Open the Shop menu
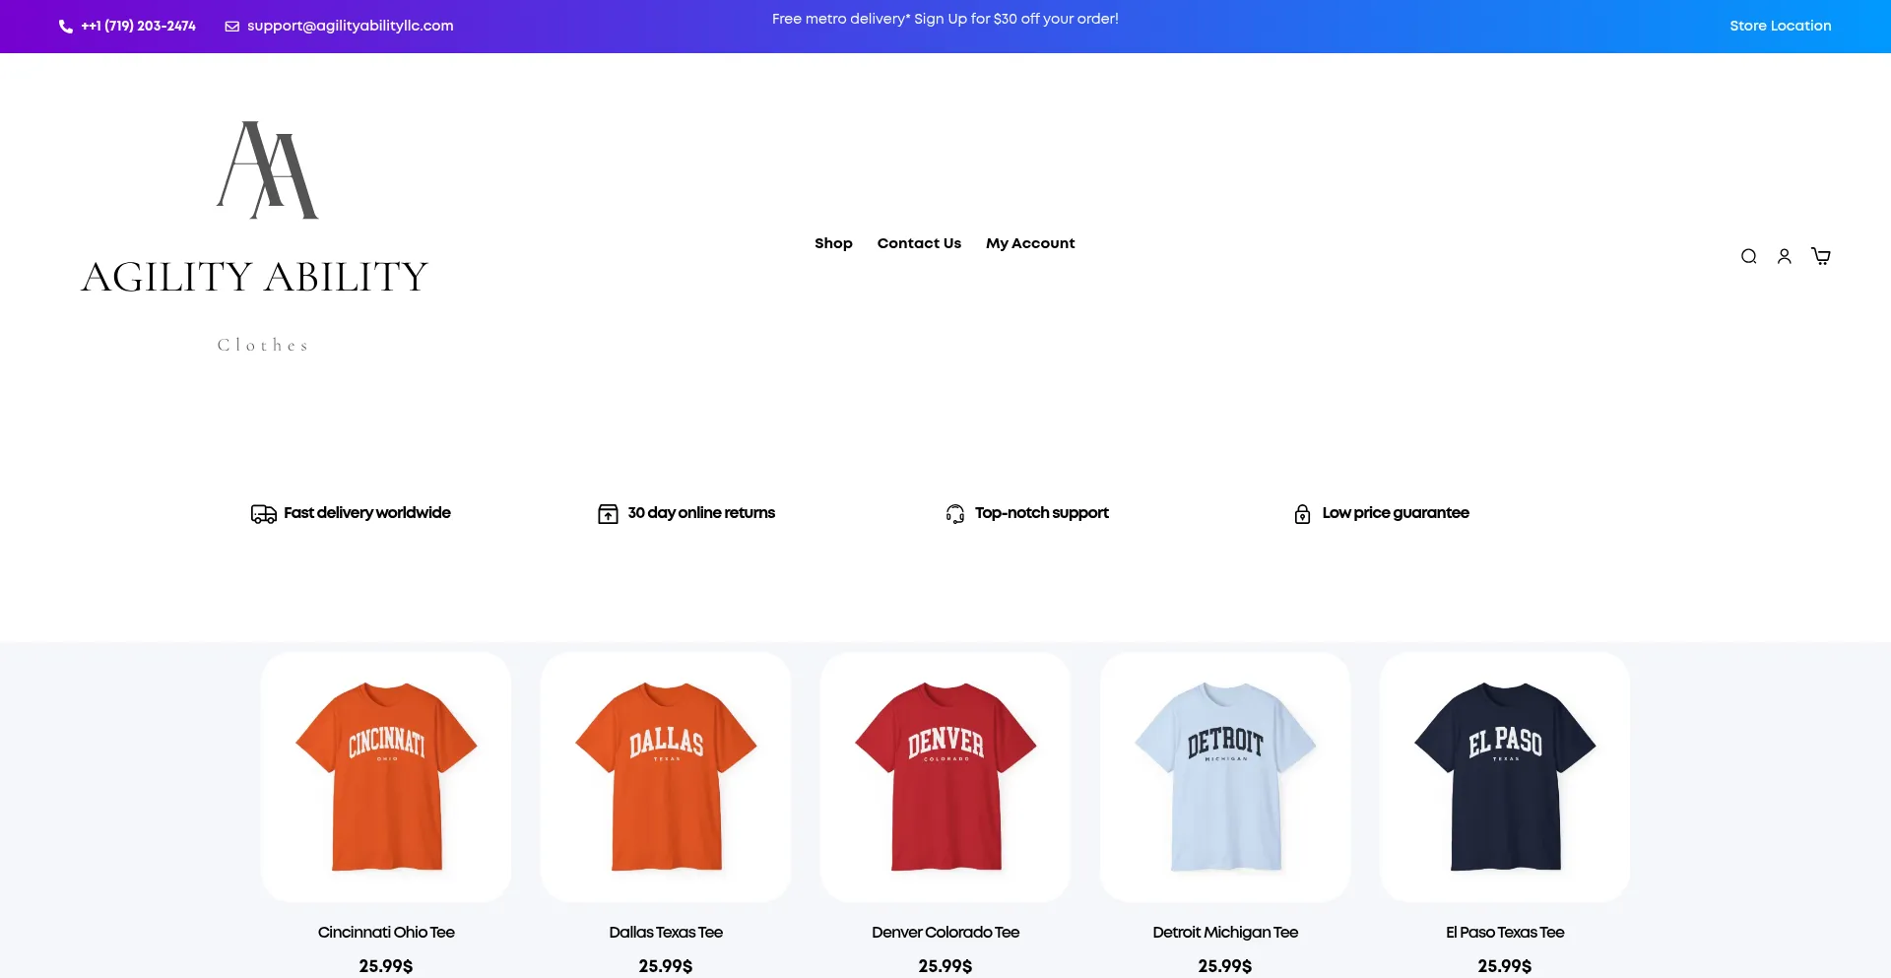Screen dimensions: 1891x978 coord(833,243)
